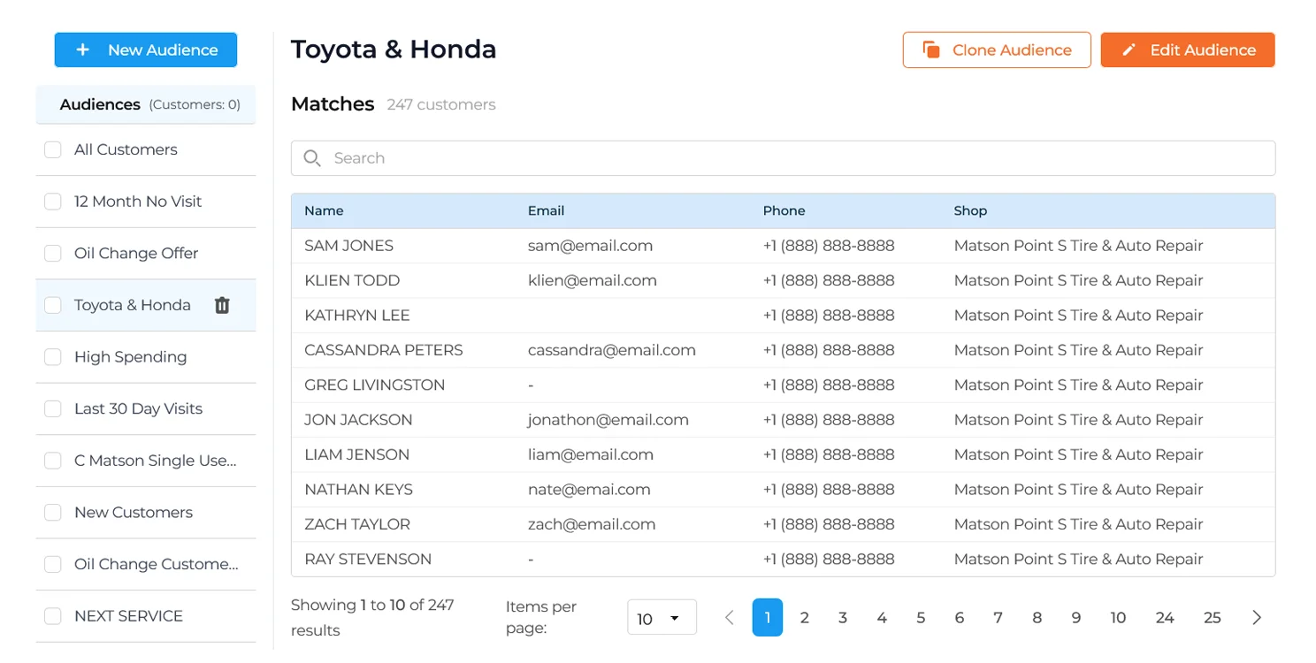Image resolution: width=1316 pixels, height=663 pixels.
Task: Check the All Customers checkbox
Action: coord(53,150)
